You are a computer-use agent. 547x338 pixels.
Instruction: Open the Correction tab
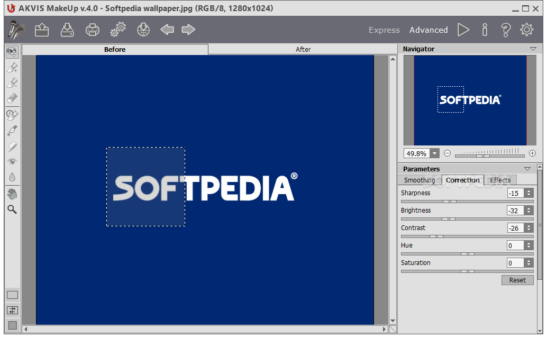point(462,180)
